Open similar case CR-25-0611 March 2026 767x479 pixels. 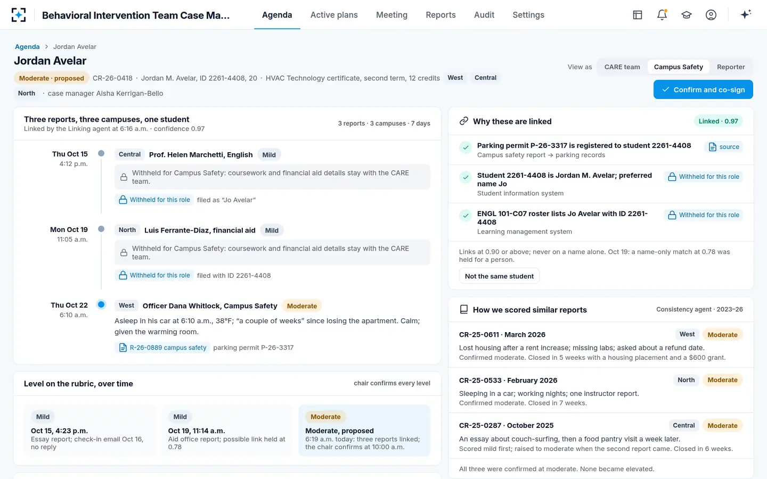[x=601, y=345]
